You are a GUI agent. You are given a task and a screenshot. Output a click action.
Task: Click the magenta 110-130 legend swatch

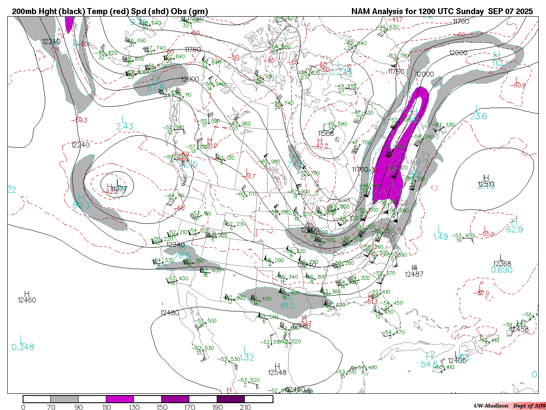[x=120, y=399]
